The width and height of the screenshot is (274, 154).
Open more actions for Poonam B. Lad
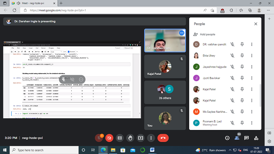[251, 123]
